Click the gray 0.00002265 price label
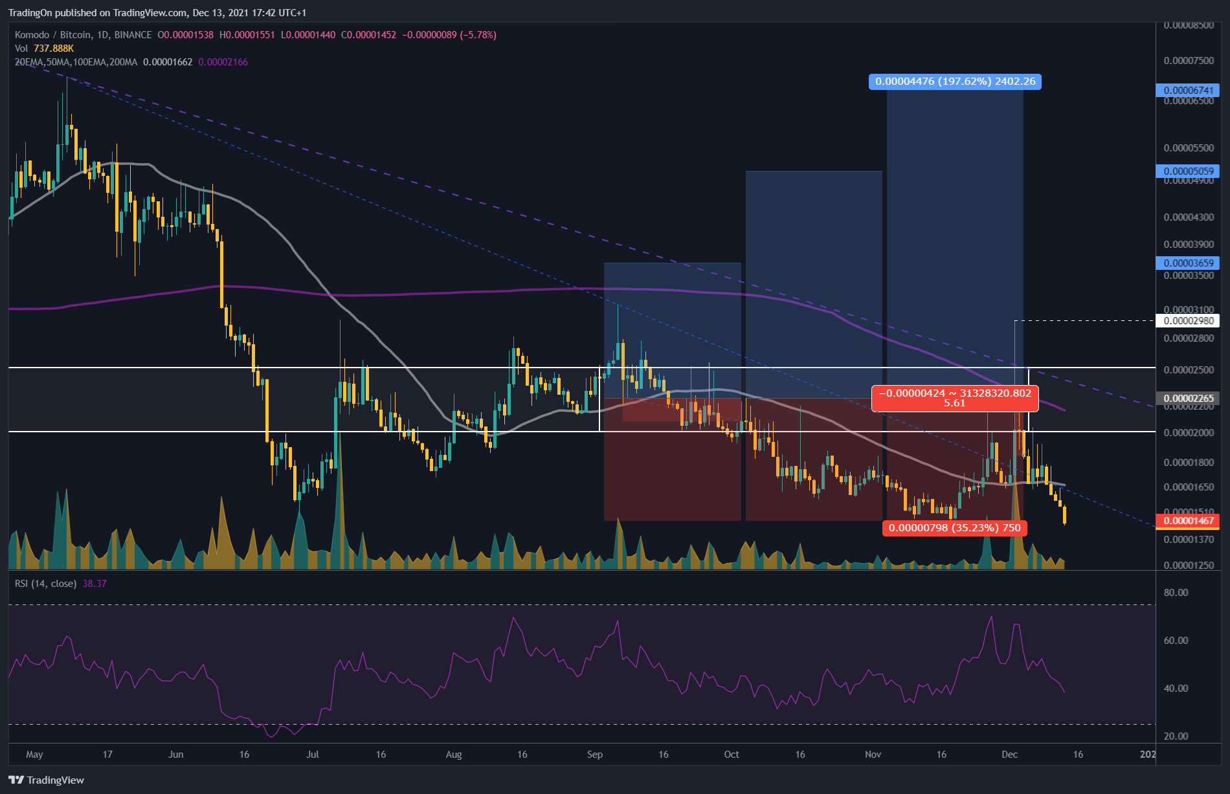Image resolution: width=1230 pixels, height=794 pixels. [x=1187, y=399]
